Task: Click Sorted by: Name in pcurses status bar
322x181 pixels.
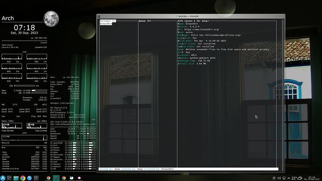Action: coord(110,169)
